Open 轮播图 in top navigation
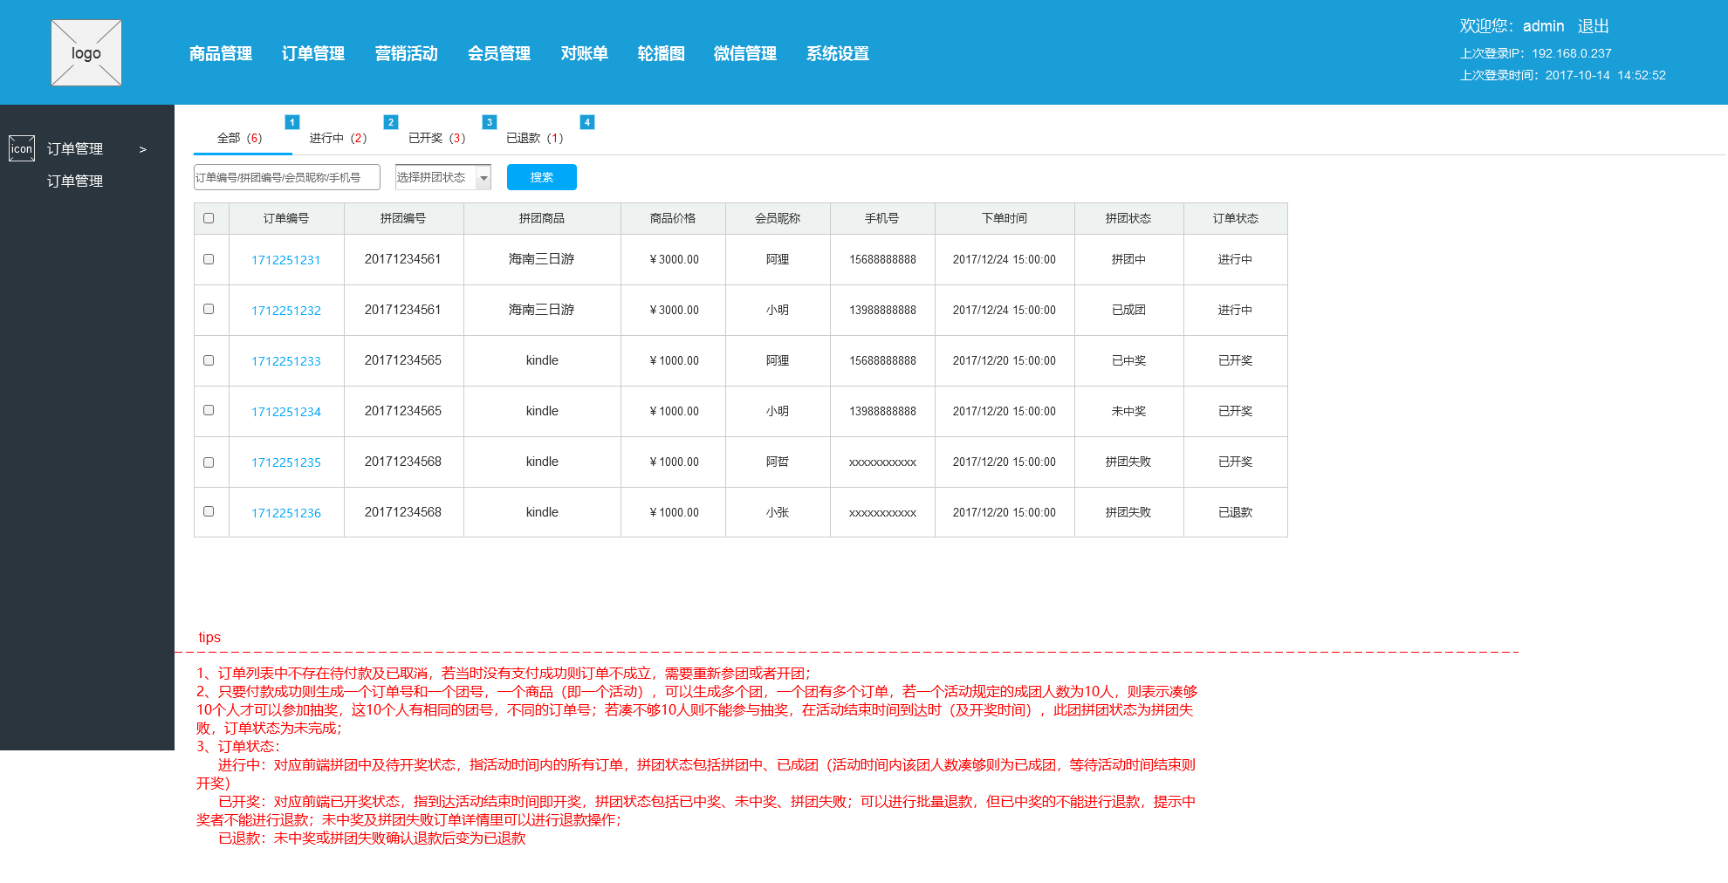Viewport: 1728px width, 883px height. pos(661,53)
